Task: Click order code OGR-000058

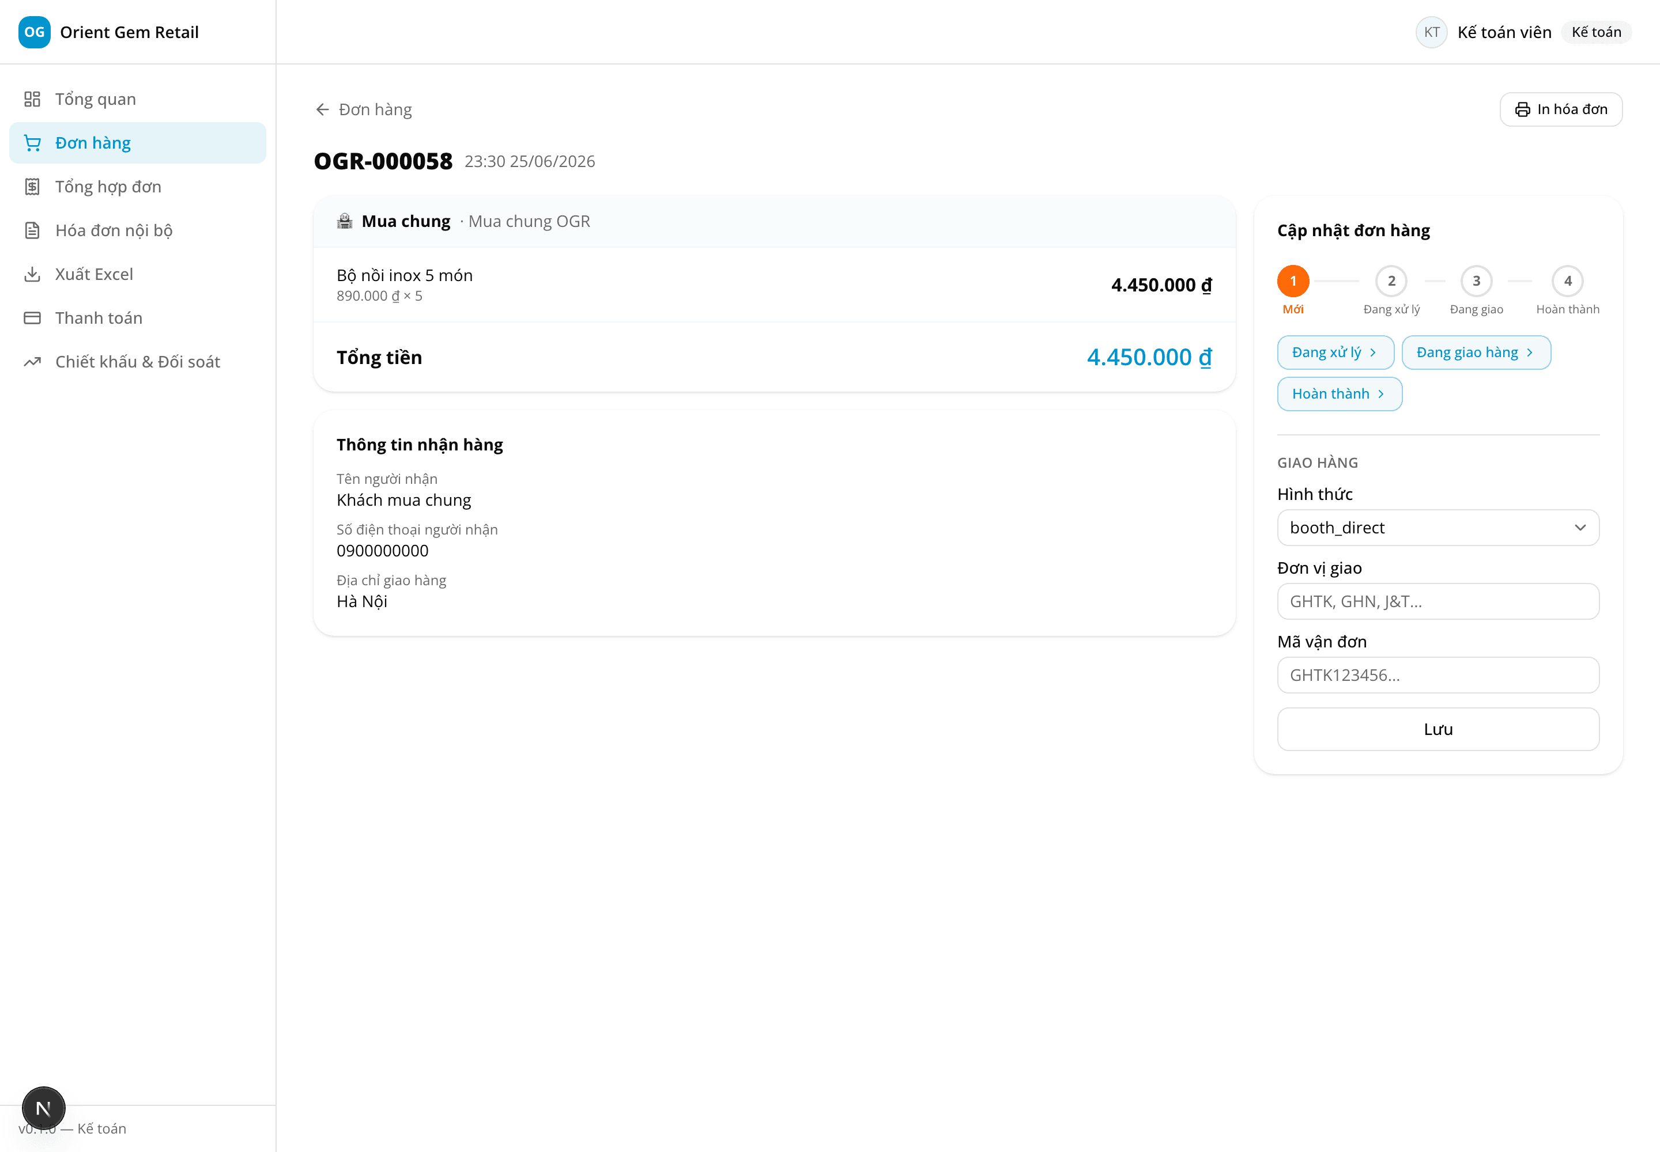Action: coord(383,161)
